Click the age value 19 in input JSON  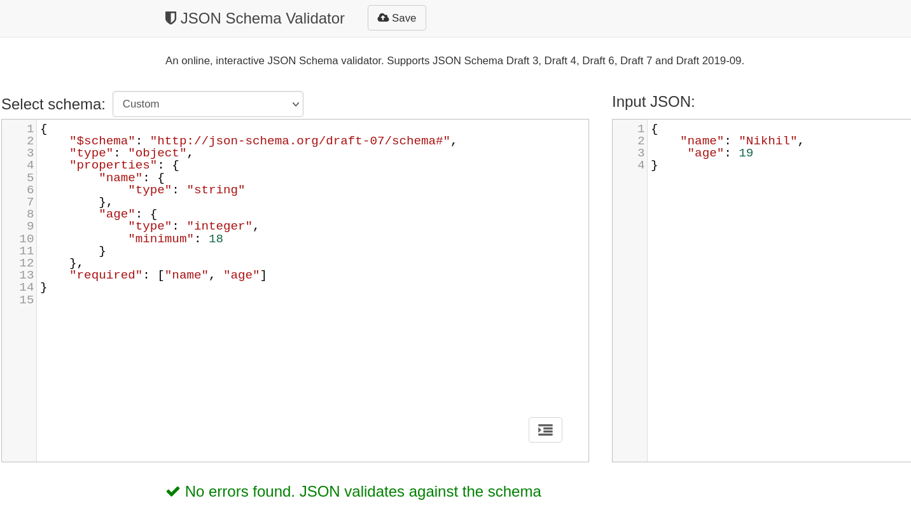tap(746, 153)
